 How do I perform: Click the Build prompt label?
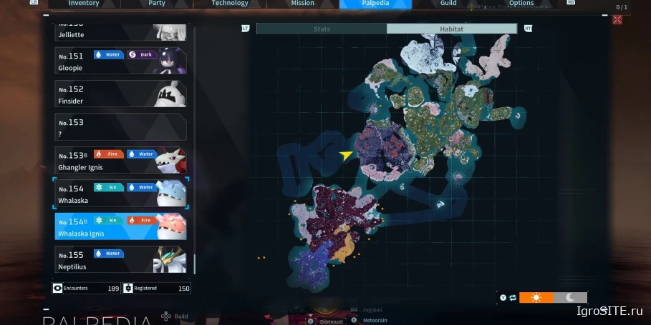click(181, 316)
